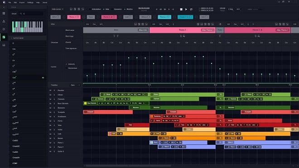Click the hierarchy icon in left sidebar
The width and height of the screenshot is (299, 168).
point(4,21)
